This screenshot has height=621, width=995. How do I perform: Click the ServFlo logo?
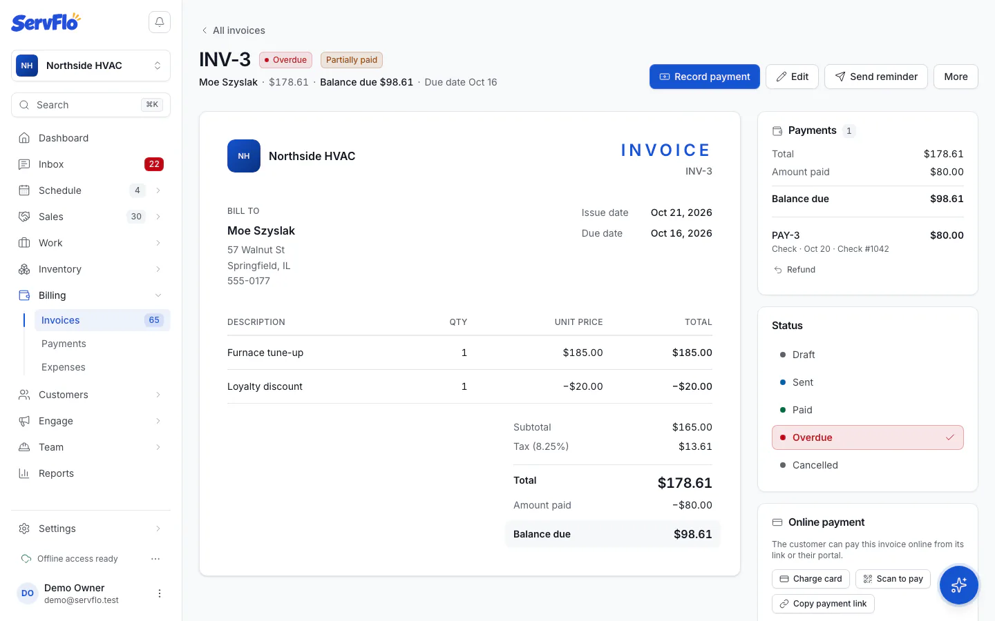46,22
